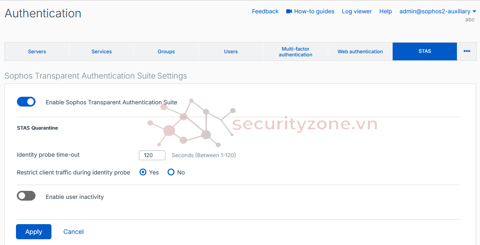This screenshot has height=245, width=480.
Task: Switch to the Servers tab
Action: coord(37,51)
